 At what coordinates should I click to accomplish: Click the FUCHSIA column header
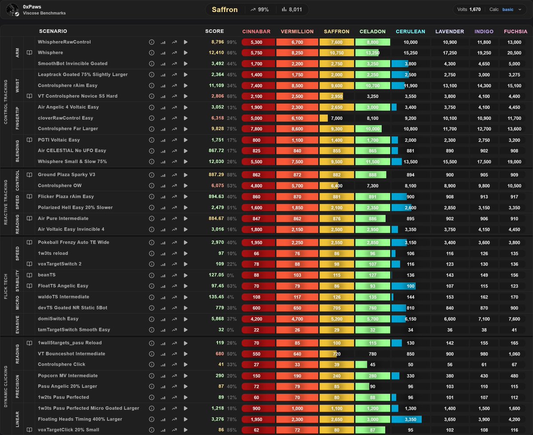[x=516, y=31]
